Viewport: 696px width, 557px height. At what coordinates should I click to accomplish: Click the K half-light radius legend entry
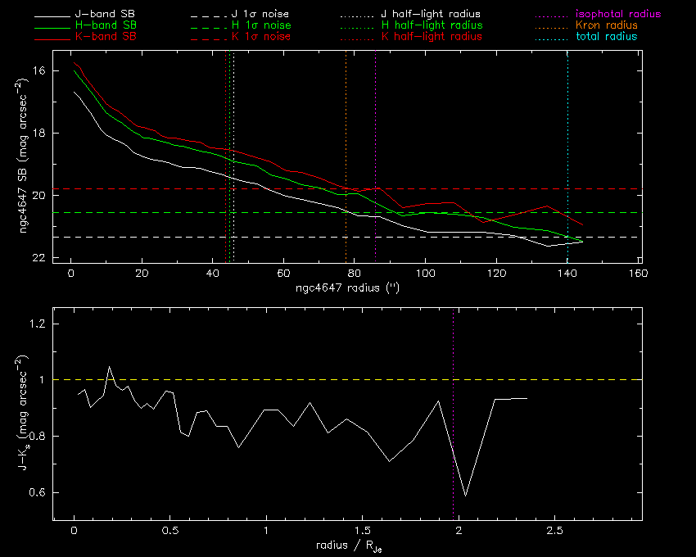coord(432,37)
